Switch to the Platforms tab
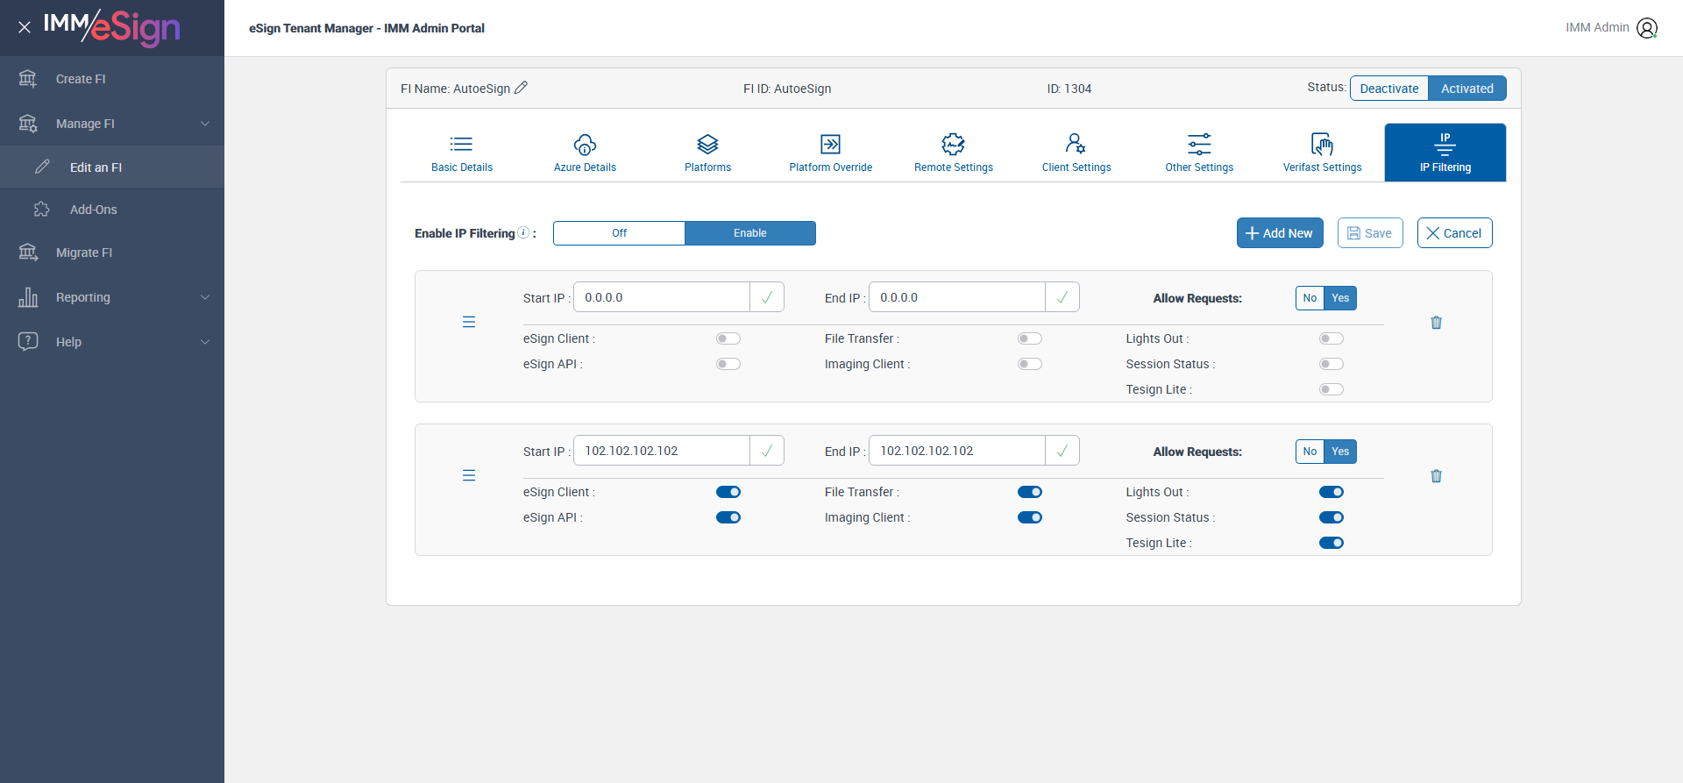The width and height of the screenshot is (1683, 783). 707,153
